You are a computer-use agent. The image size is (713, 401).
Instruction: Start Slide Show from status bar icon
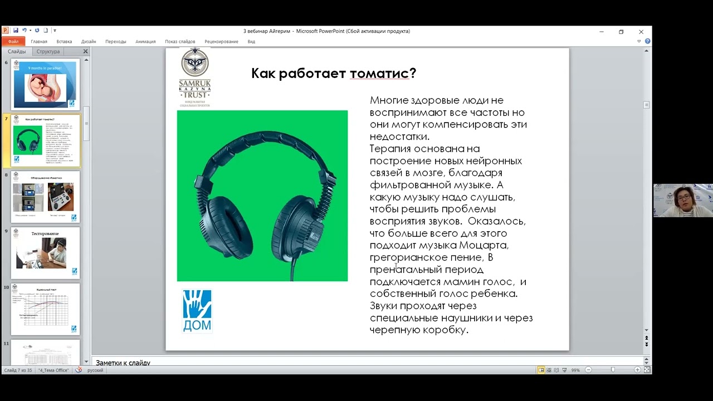coord(564,370)
